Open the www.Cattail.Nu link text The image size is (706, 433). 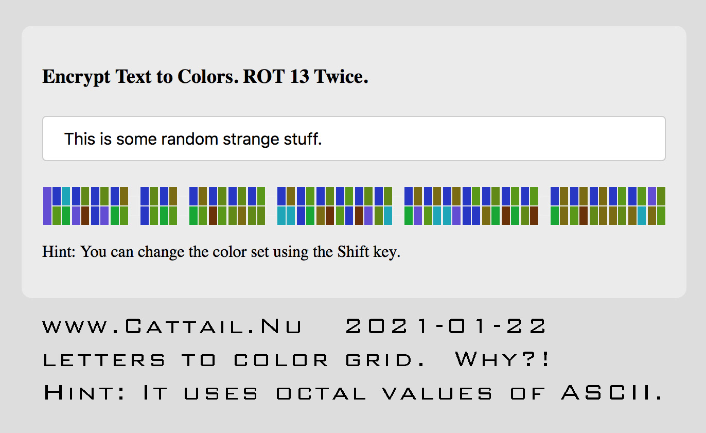click(x=172, y=326)
